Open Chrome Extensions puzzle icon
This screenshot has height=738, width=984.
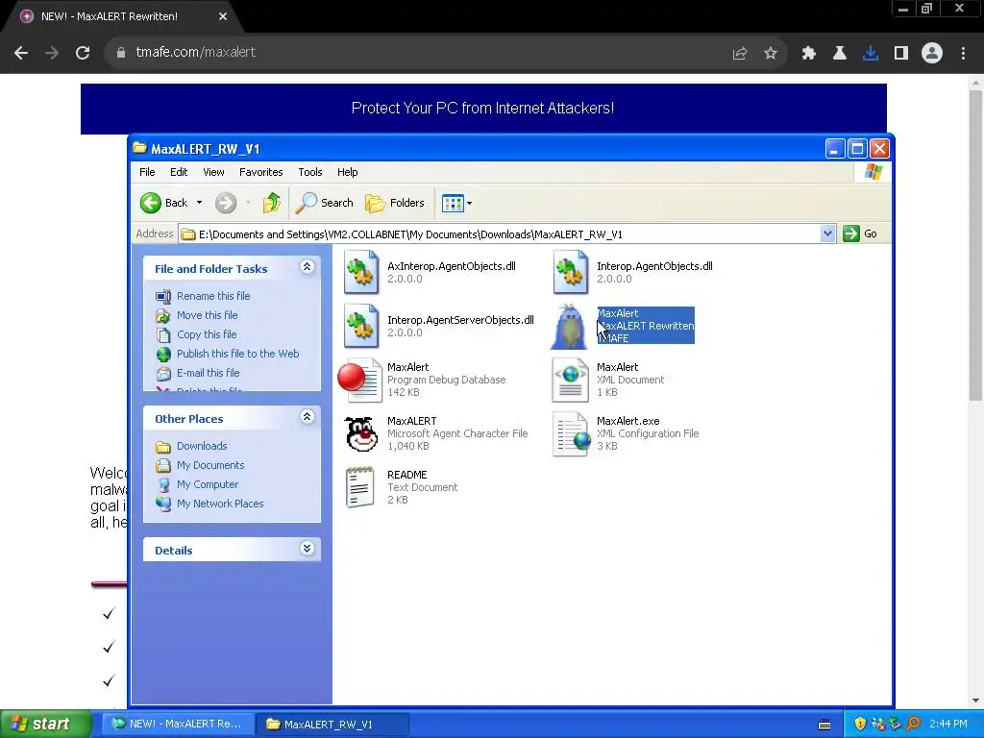(x=809, y=54)
